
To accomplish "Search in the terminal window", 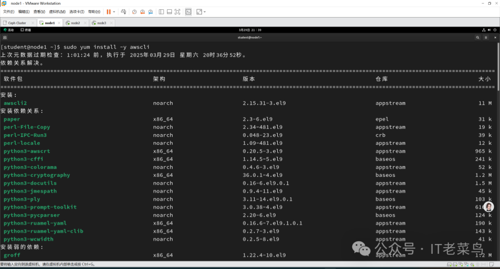I will tap(478, 38).
